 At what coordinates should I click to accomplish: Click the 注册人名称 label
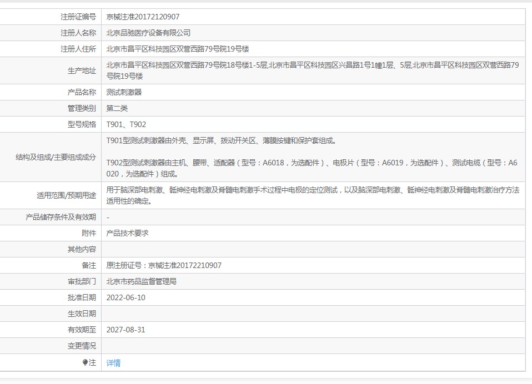tap(78, 33)
